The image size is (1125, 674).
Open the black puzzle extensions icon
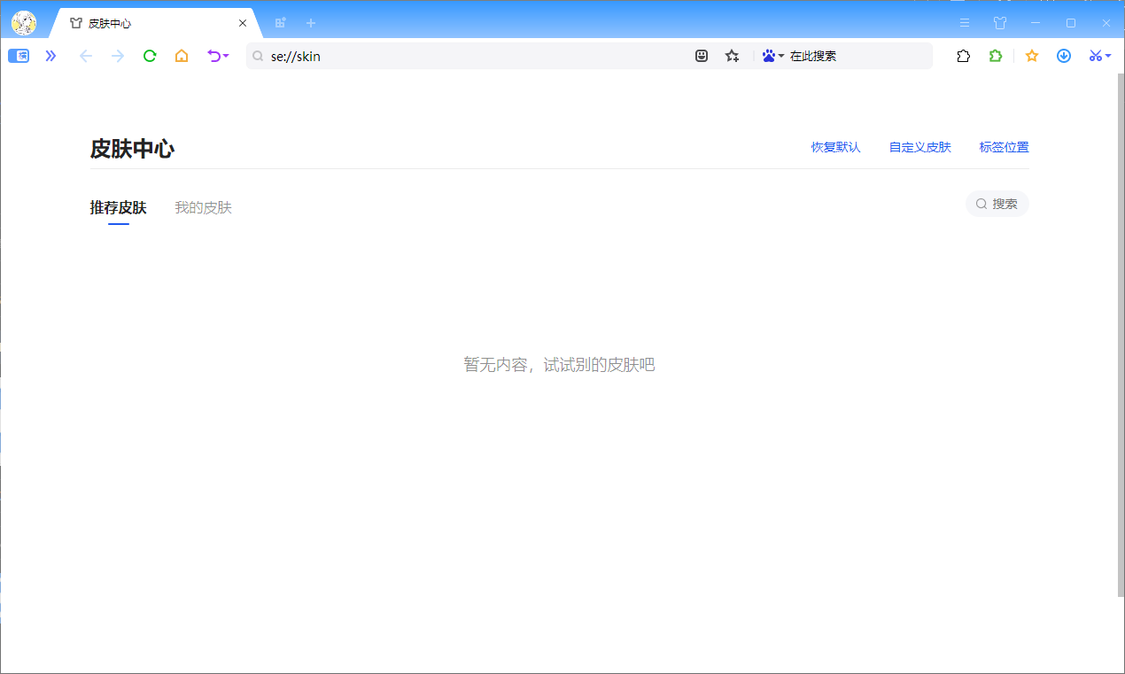(x=964, y=56)
